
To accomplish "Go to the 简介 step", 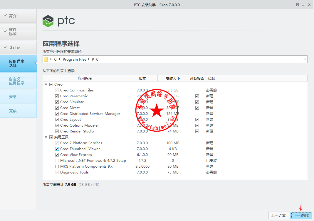I will [x=19, y=16].
